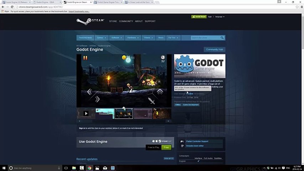
Task: Click the browser forward arrow
Action: (x=7, y=7)
